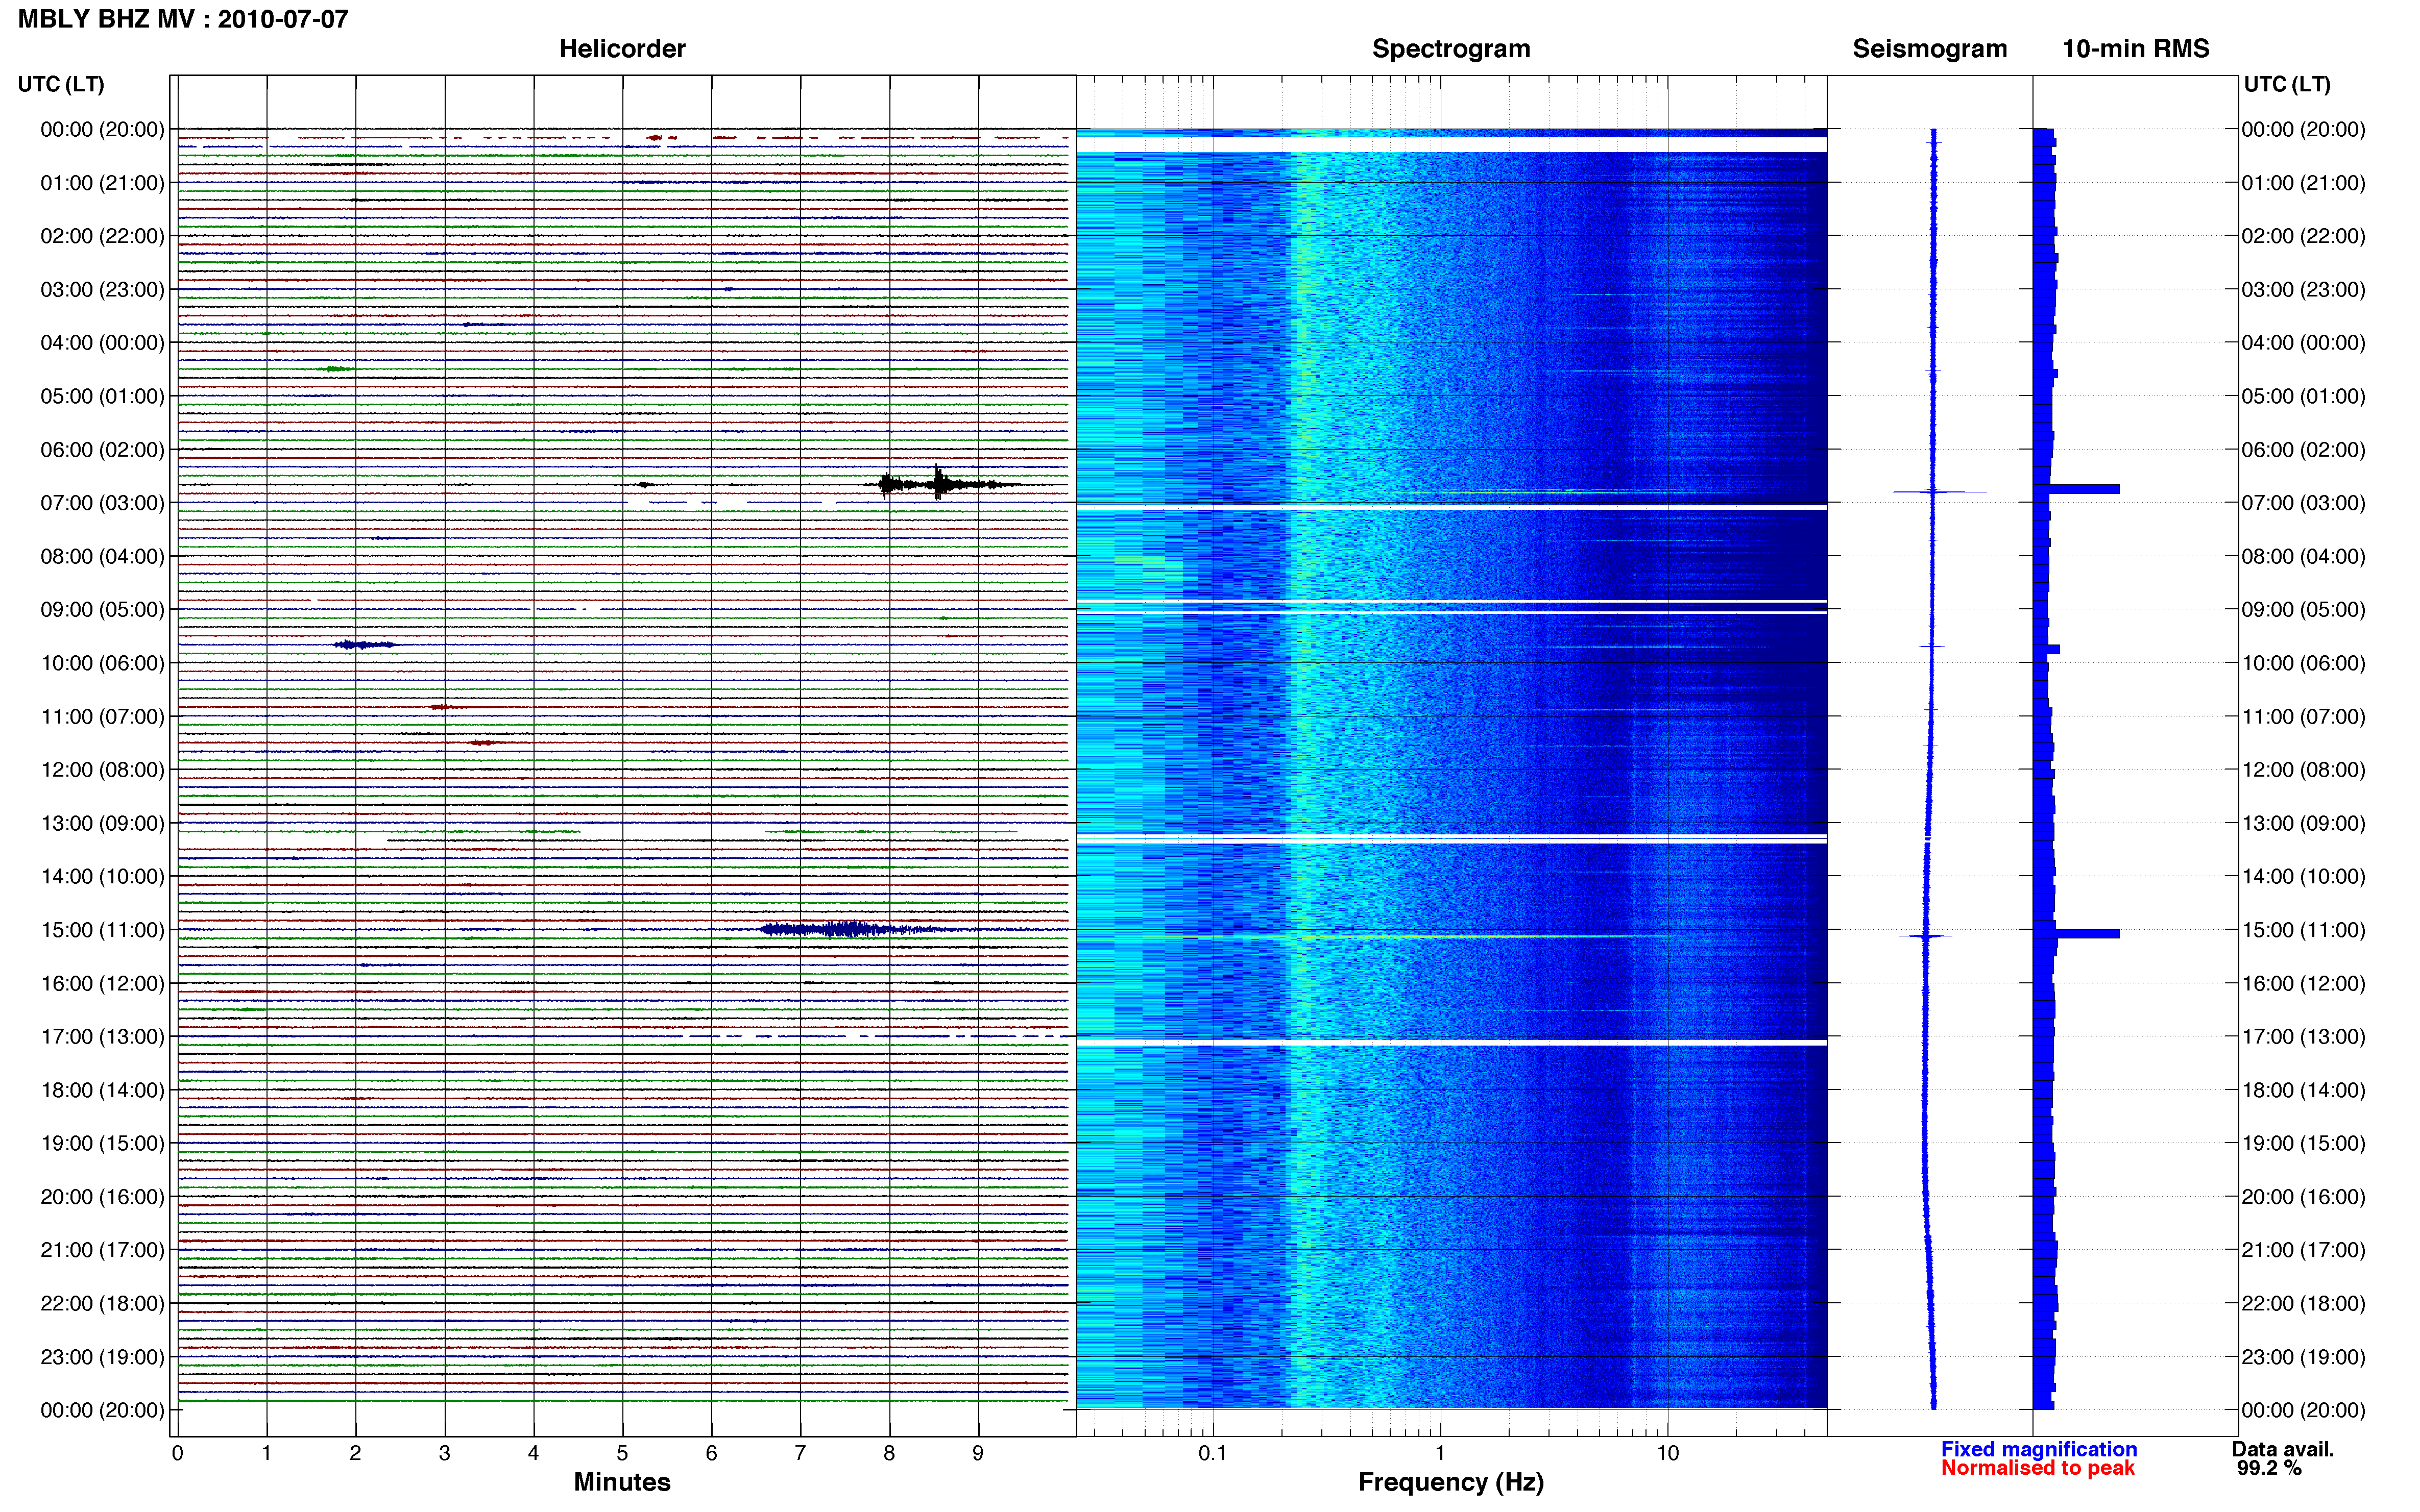Click the 5 tick label on the Minutes axis
This screenshot has width=2420, height=1512.
coord(622,1453)
